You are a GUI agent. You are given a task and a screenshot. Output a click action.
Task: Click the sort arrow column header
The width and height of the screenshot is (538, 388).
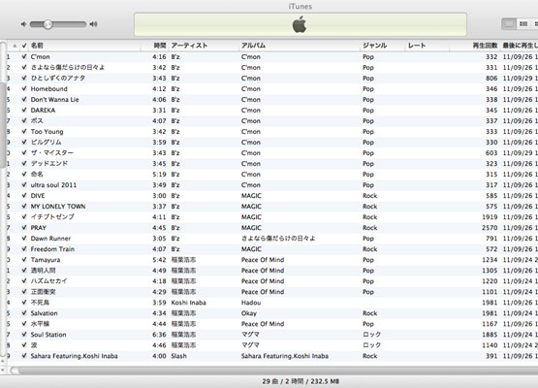15,46
